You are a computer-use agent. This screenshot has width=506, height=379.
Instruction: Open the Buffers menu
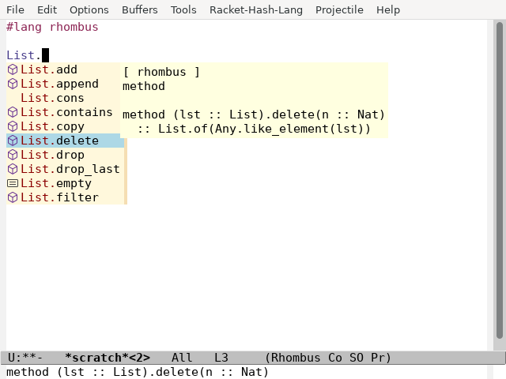coord(140,9)
